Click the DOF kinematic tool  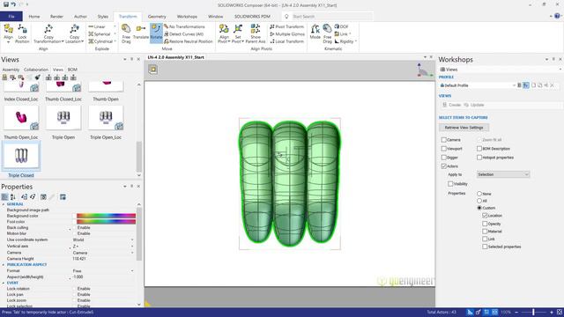click(341, 26)
